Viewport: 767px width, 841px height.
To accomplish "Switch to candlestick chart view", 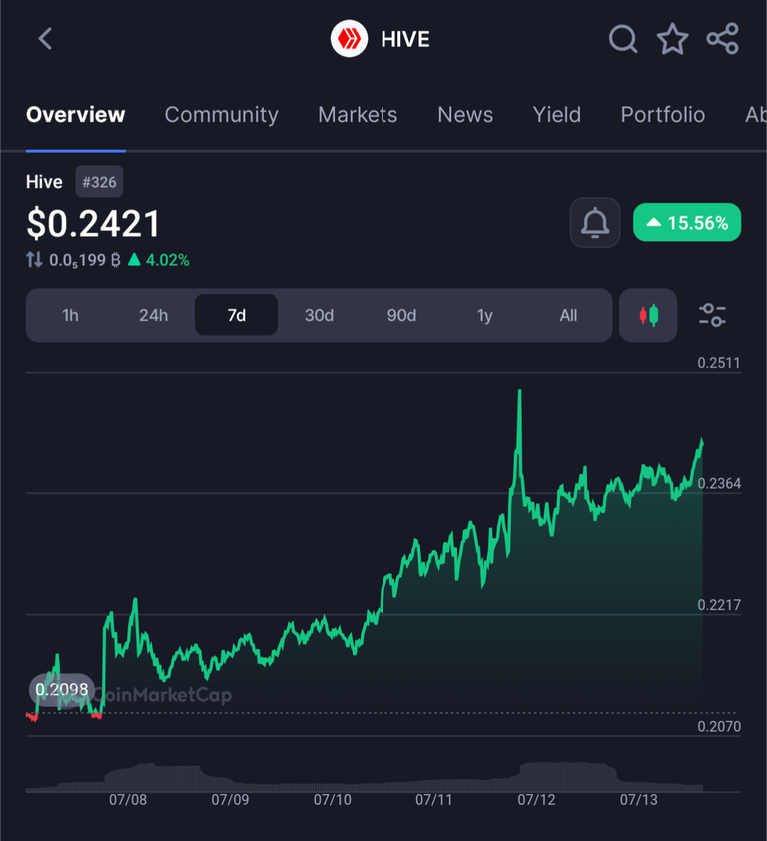I will 648,315.
